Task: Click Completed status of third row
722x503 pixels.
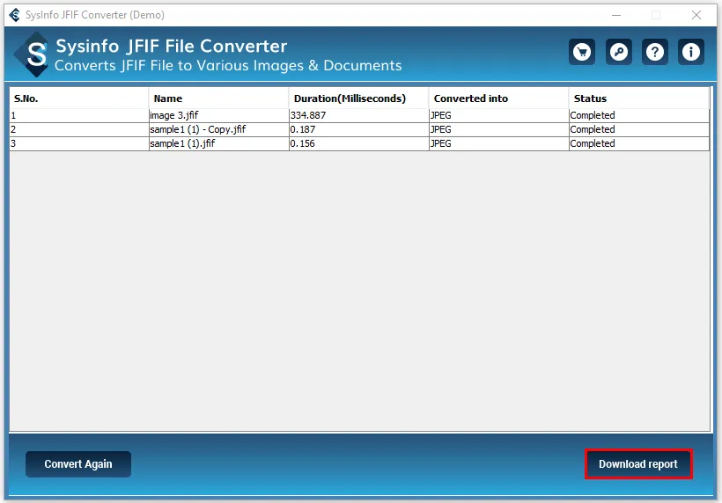Action: pos(593,143)
